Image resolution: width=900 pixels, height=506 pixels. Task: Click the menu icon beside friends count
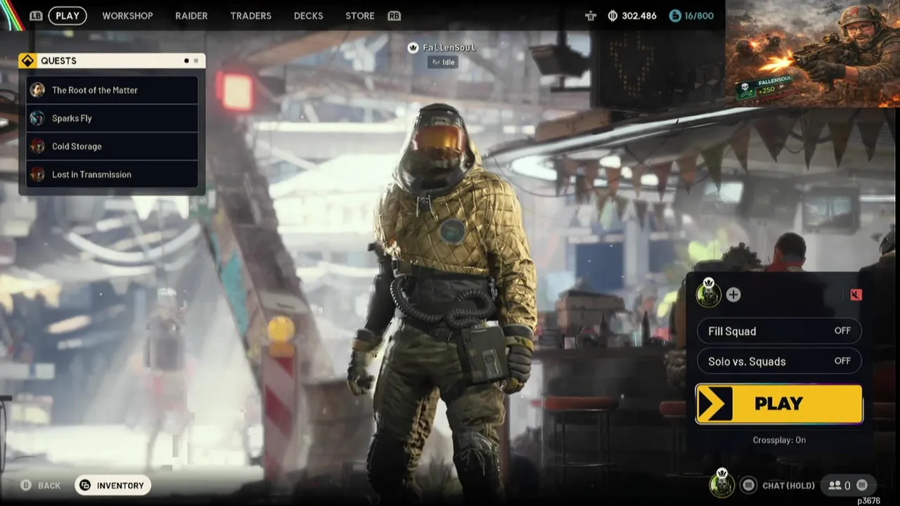(x=861, y=486)
